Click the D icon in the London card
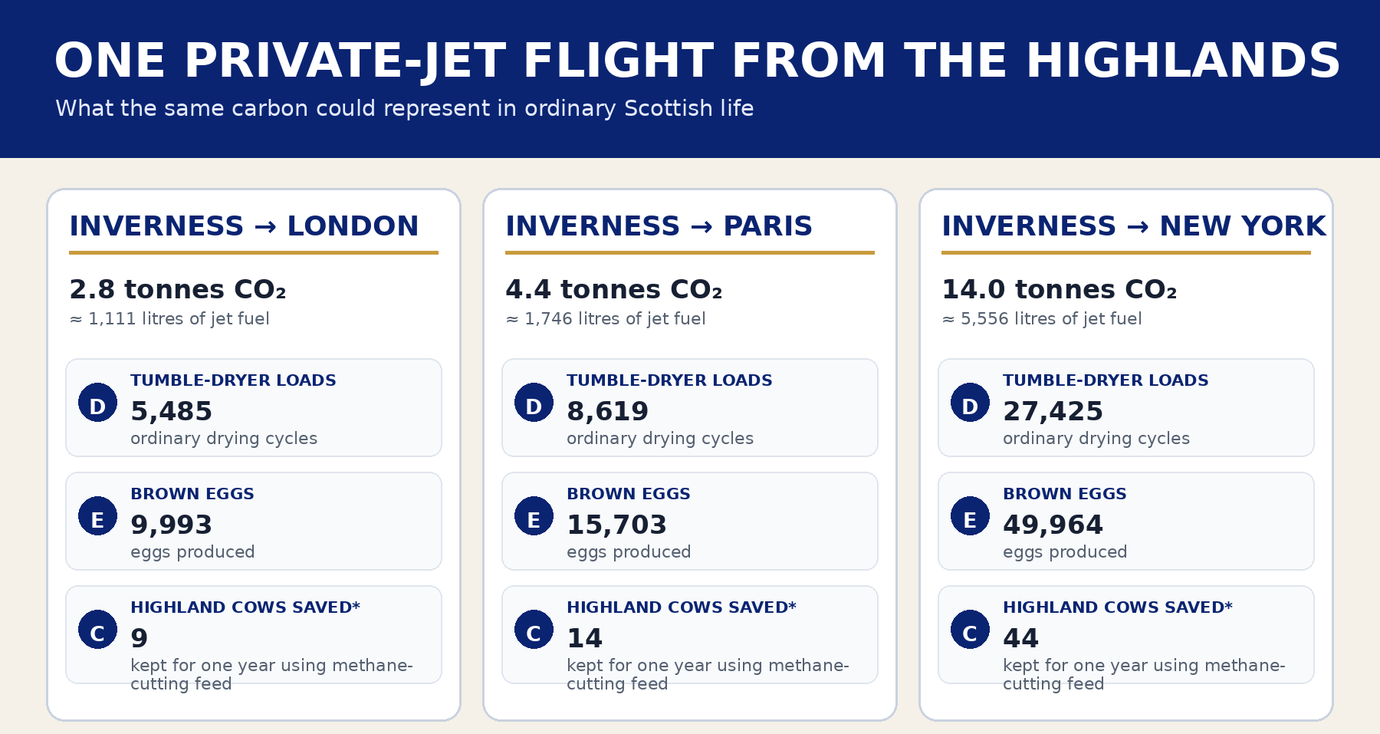The height and width of the screenshot is (734, 1380). pos(97,402)
